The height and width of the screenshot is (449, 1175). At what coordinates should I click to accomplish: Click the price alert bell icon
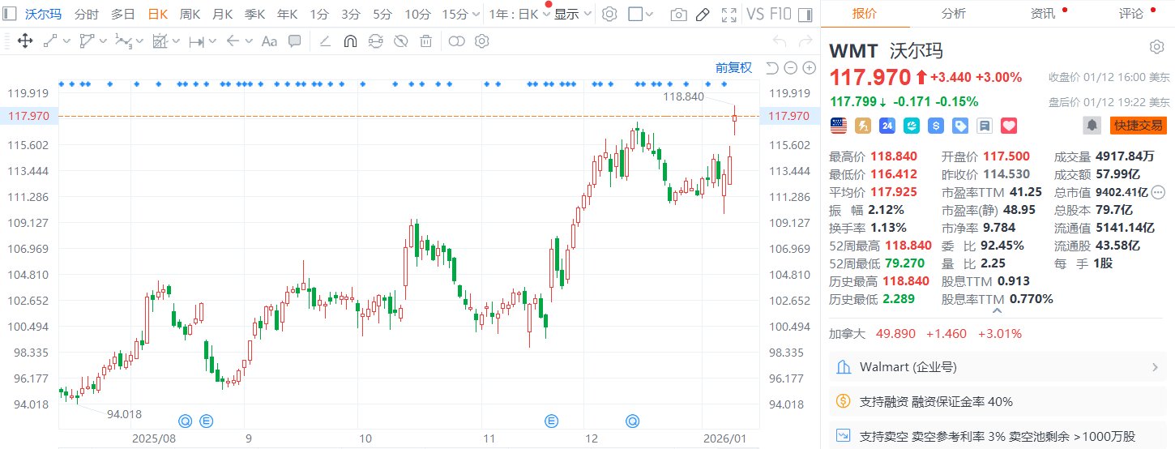pyautogui.click(x=1093, y=125)
